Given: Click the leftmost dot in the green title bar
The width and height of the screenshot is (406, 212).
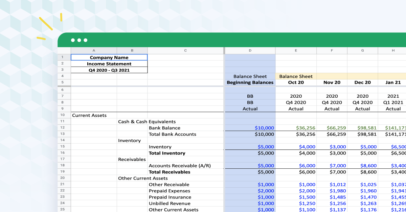Looking at the screenshot, I should 73,40.
